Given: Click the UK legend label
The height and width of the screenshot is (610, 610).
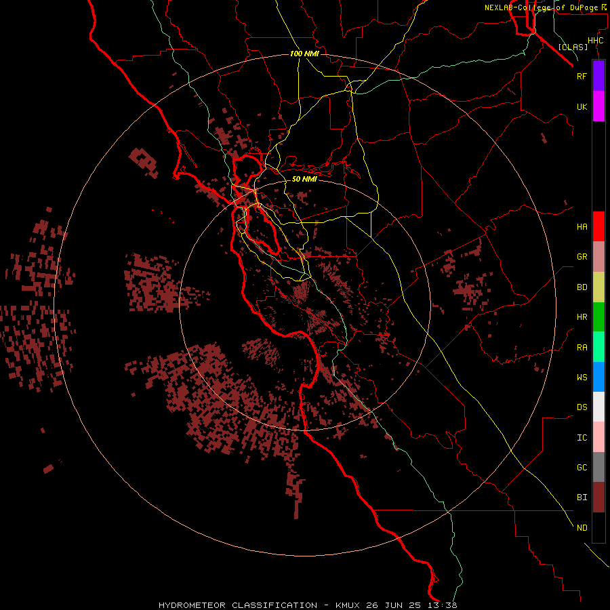Looking at the screenshot, I should (582, 106).
